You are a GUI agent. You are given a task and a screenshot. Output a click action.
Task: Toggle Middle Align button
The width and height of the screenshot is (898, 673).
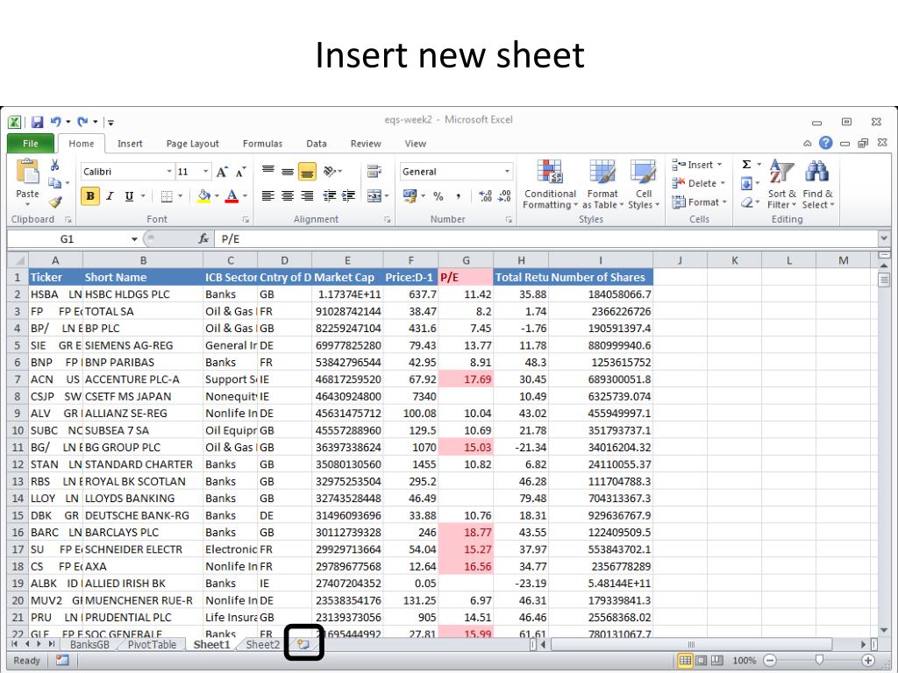288,171
